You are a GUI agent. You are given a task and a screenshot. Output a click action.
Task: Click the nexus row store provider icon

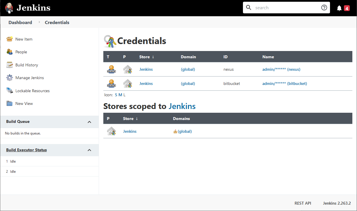click(x=128, y=69)
